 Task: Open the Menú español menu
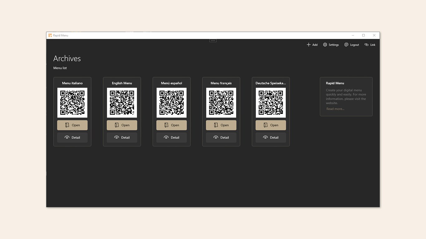(x=172, y=125)
